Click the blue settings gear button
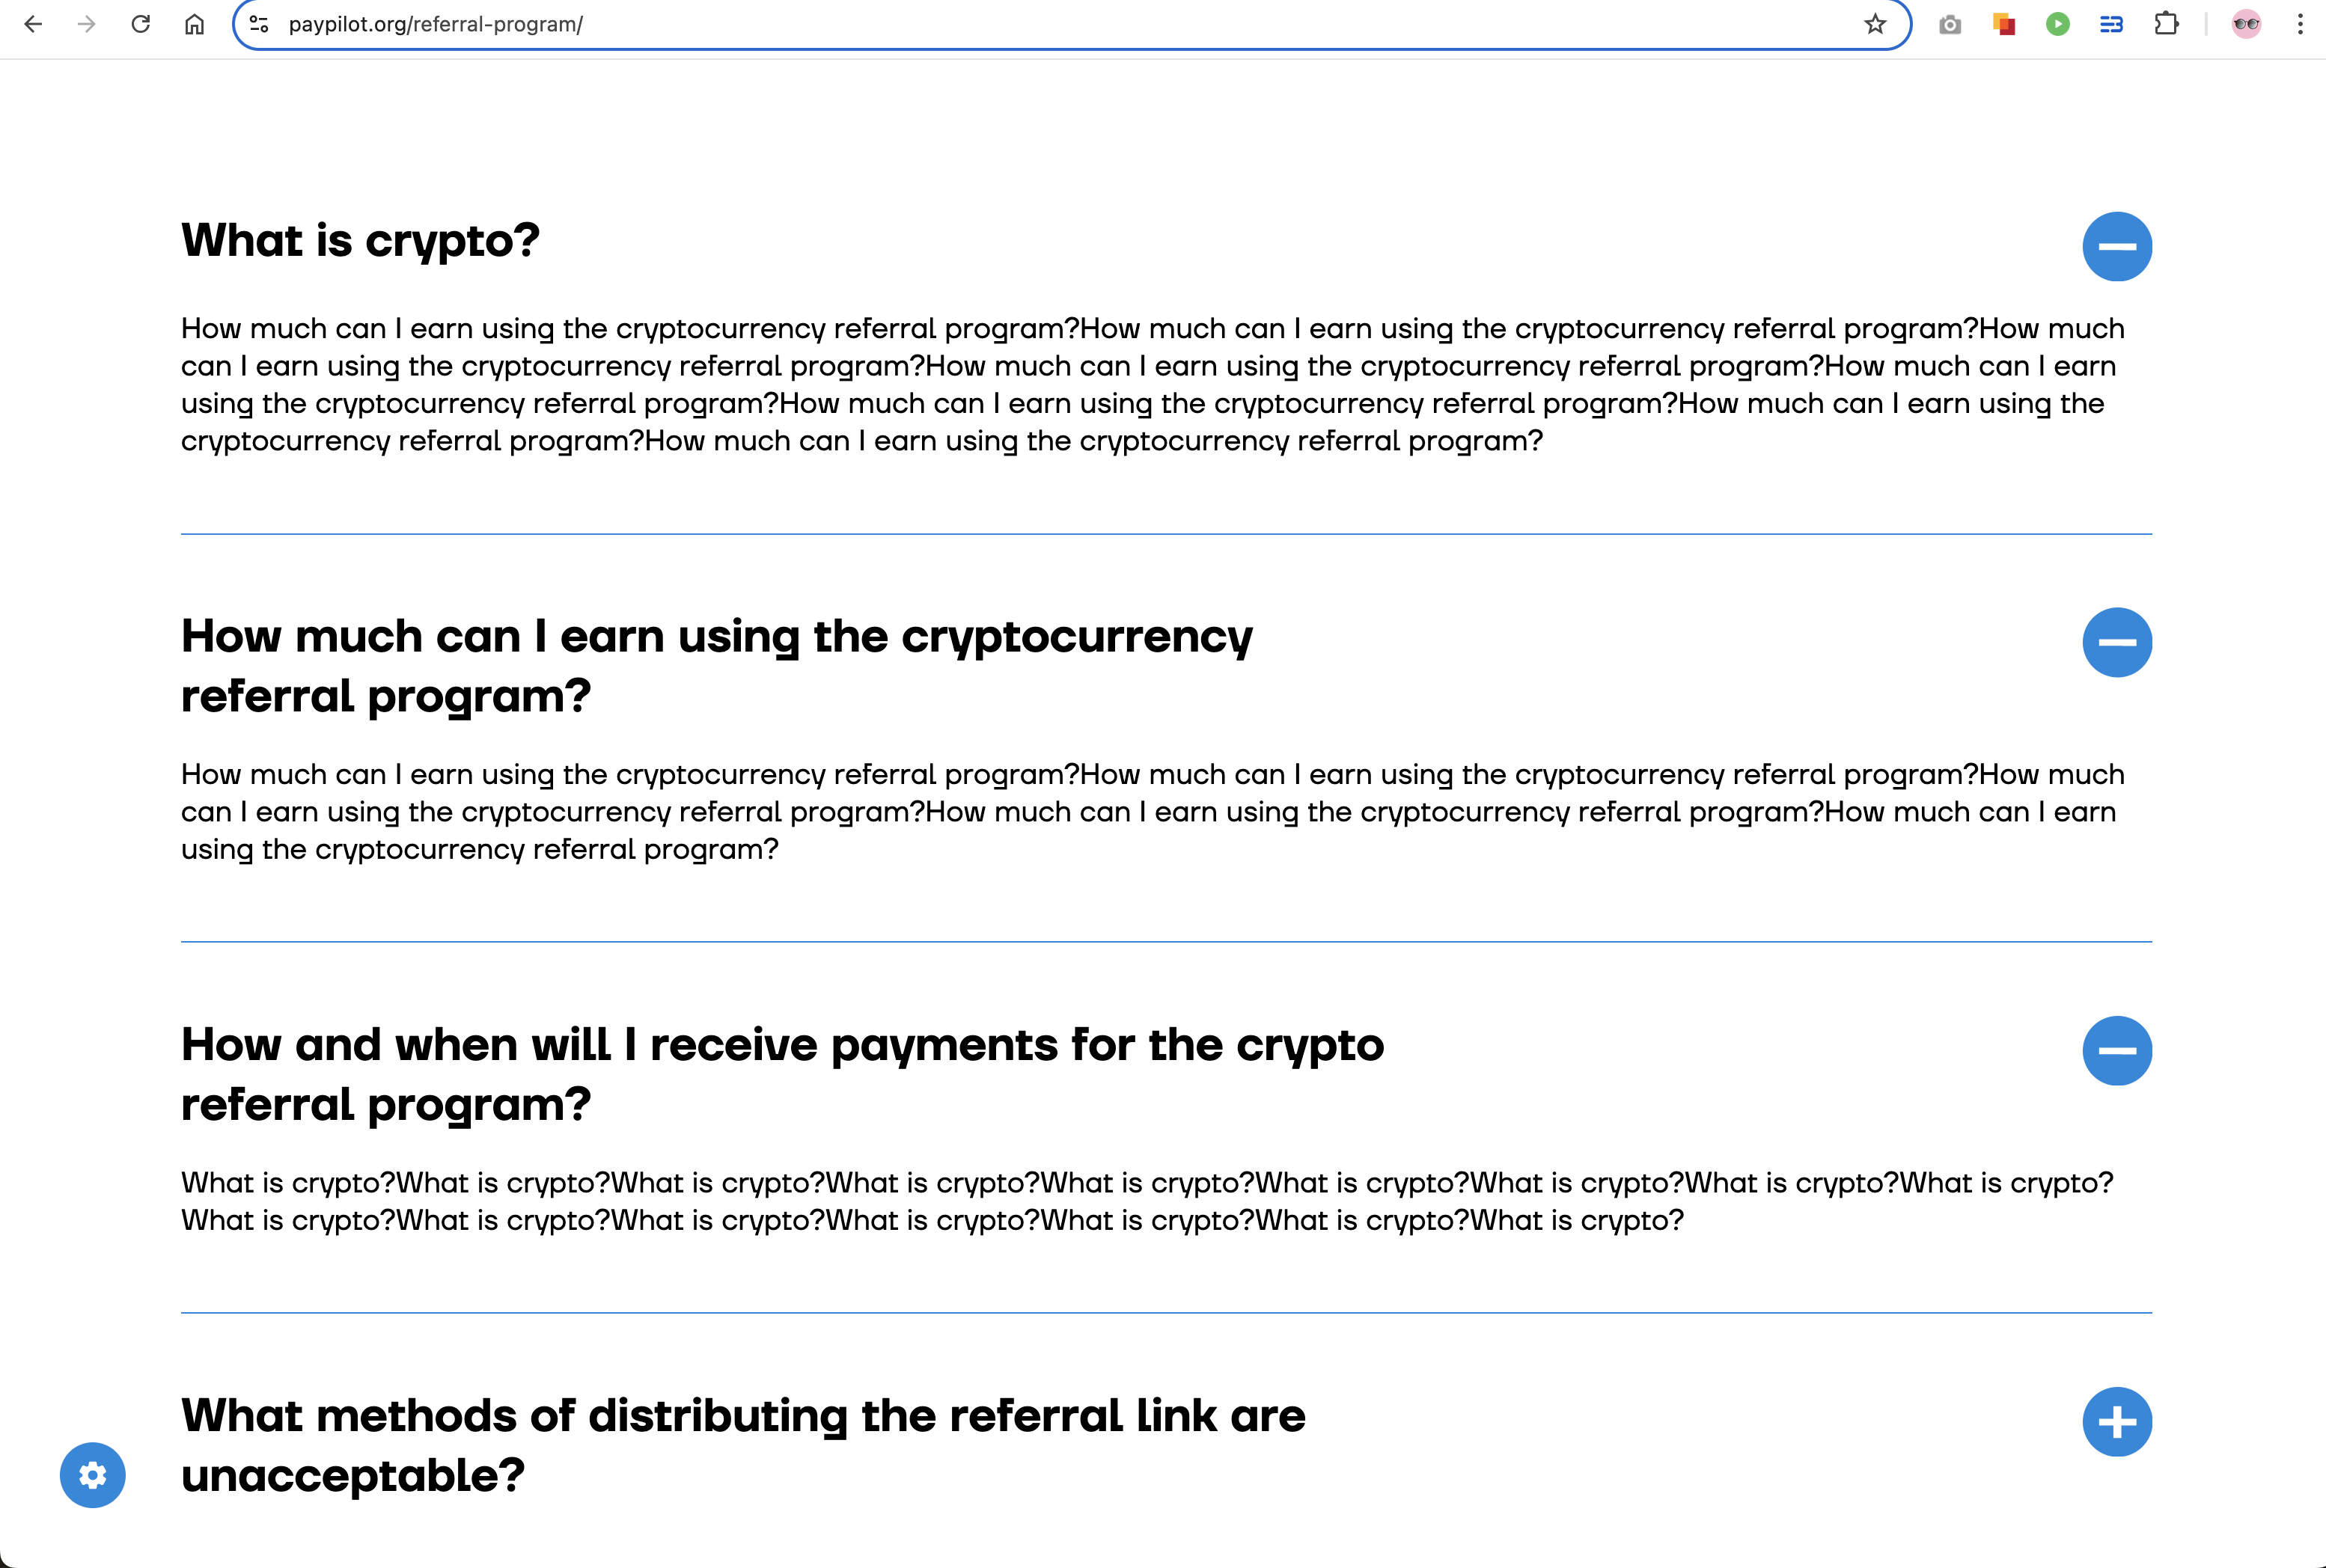Screen dimensions: 2326x1568 pos(92,1475)
